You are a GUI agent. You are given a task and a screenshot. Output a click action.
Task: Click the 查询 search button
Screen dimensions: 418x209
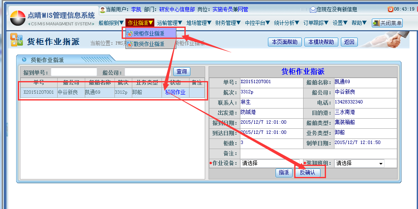[181, 72]
